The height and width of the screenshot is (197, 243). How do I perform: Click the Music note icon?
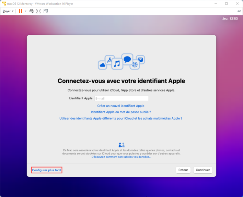click(x=117, y=64)
